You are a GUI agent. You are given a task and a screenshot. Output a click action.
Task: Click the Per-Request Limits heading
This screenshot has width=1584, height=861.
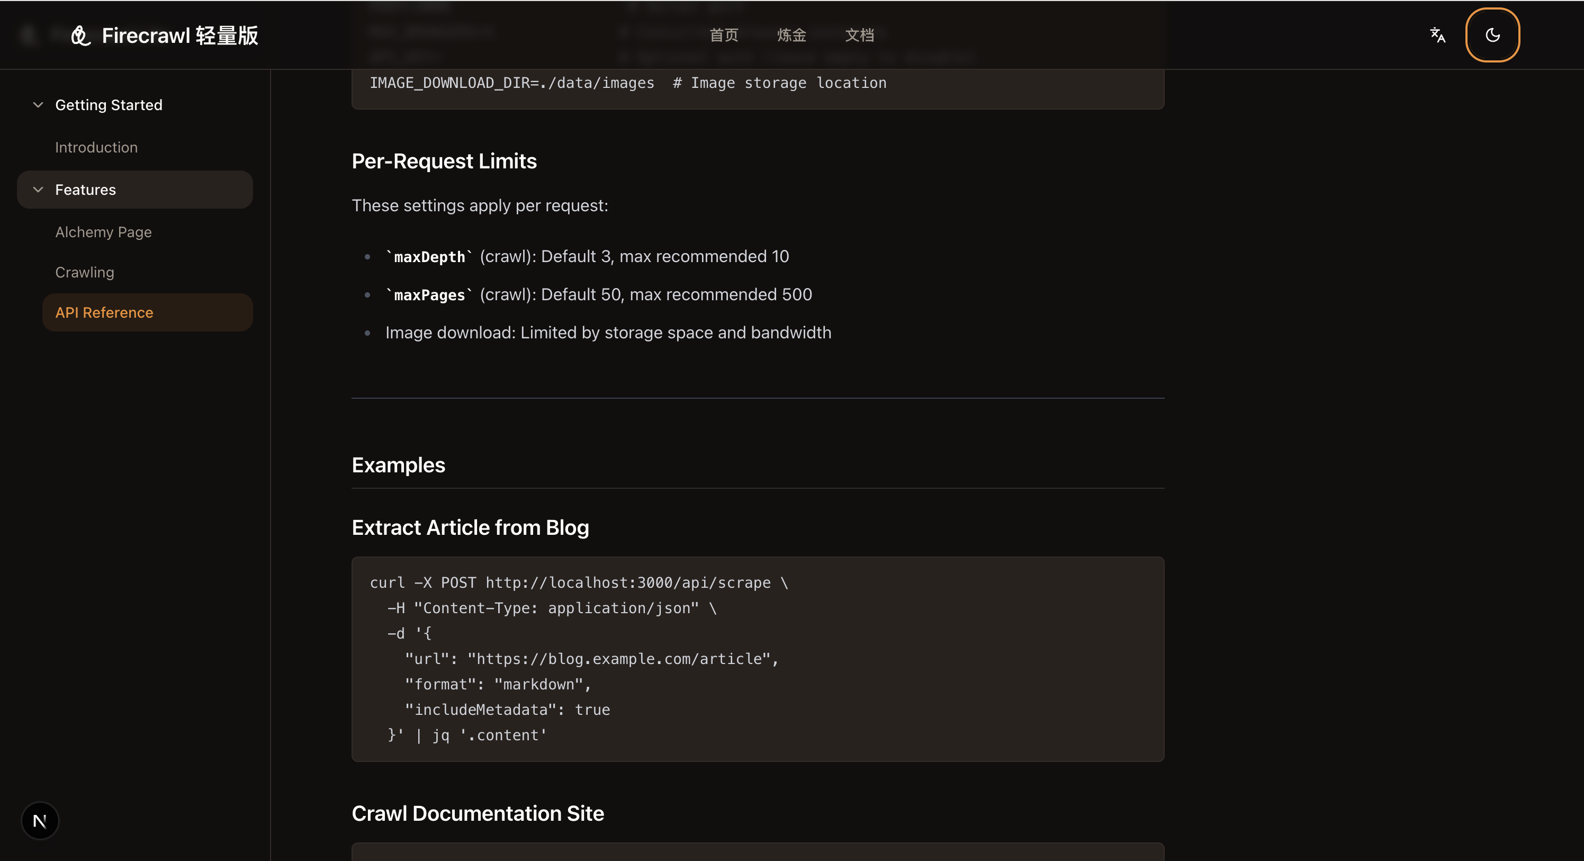pos(444,160)
